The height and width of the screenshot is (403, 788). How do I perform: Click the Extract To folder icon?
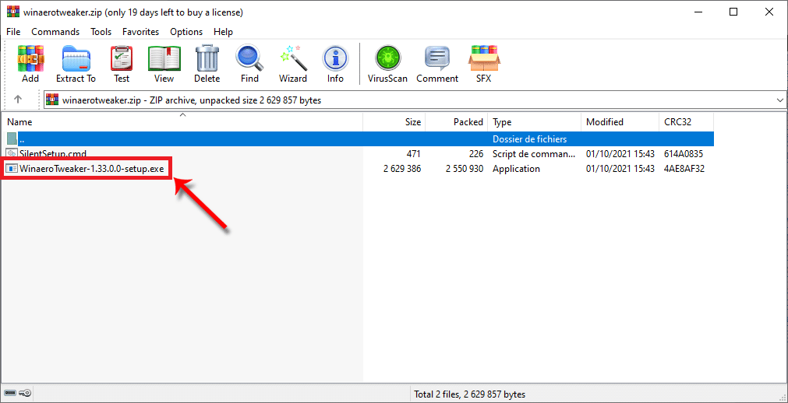[76, 65]
